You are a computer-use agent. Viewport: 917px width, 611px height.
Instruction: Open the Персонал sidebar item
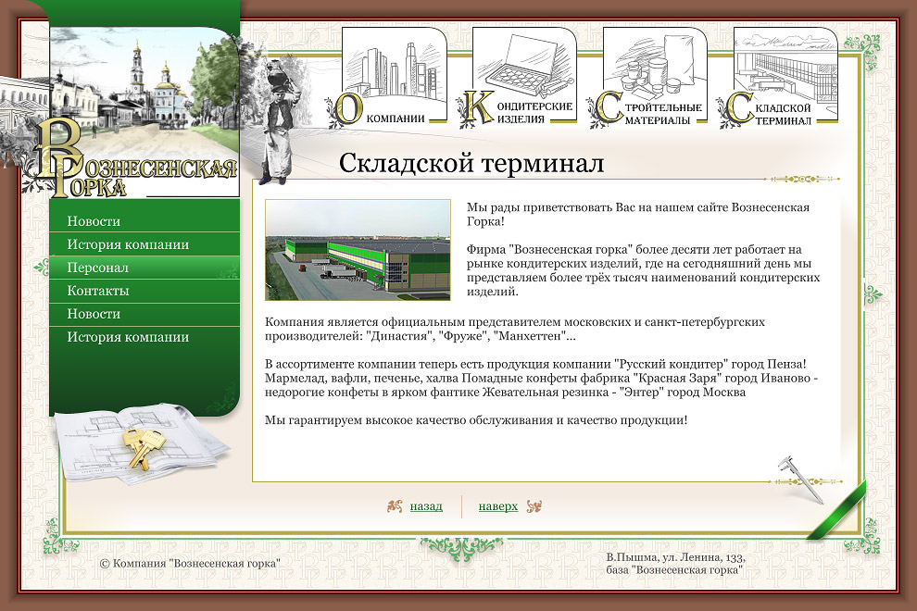pyautogui.click(x=97, y=268)
